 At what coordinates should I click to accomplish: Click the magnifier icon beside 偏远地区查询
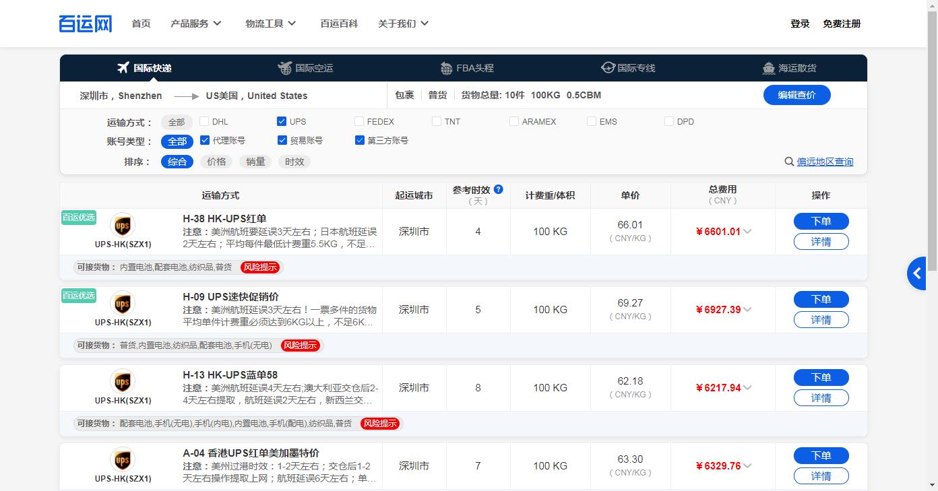[789, 162]
